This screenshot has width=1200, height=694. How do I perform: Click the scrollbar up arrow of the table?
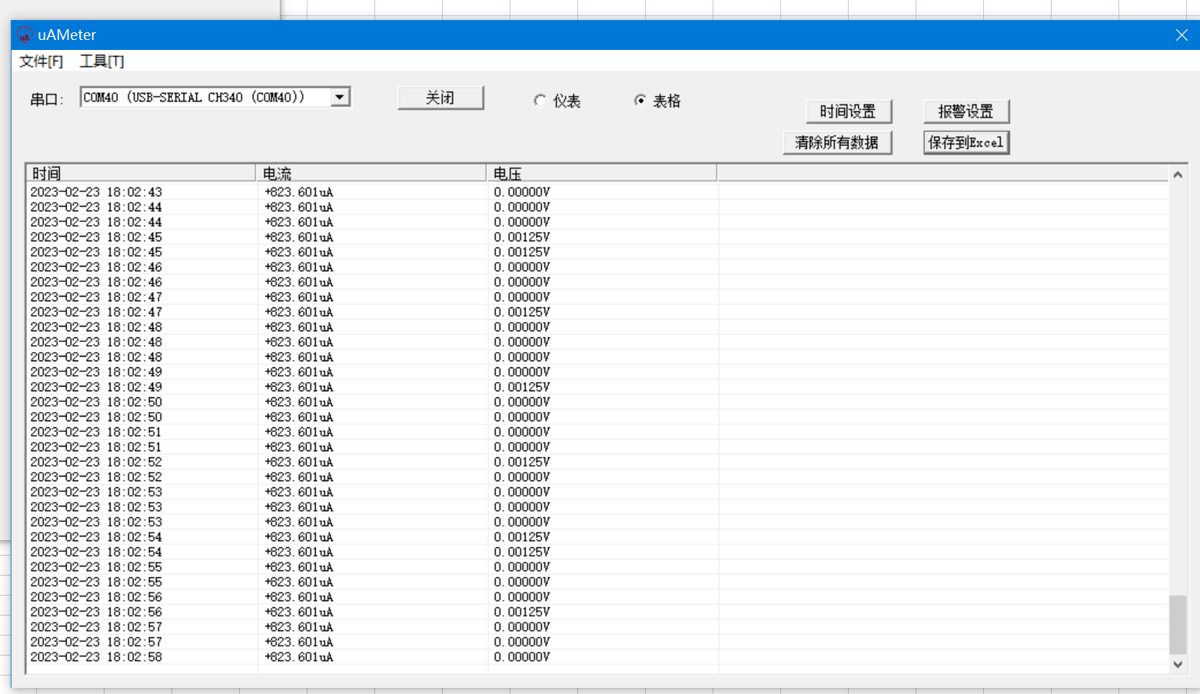1178,174
